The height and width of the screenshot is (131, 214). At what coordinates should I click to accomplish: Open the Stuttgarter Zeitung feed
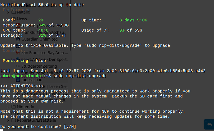click(x=39, y=66)
